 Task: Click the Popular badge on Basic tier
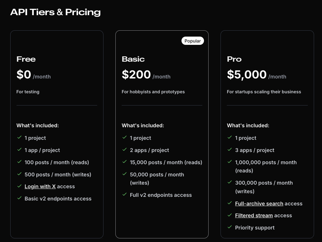[x=192, y=41]
